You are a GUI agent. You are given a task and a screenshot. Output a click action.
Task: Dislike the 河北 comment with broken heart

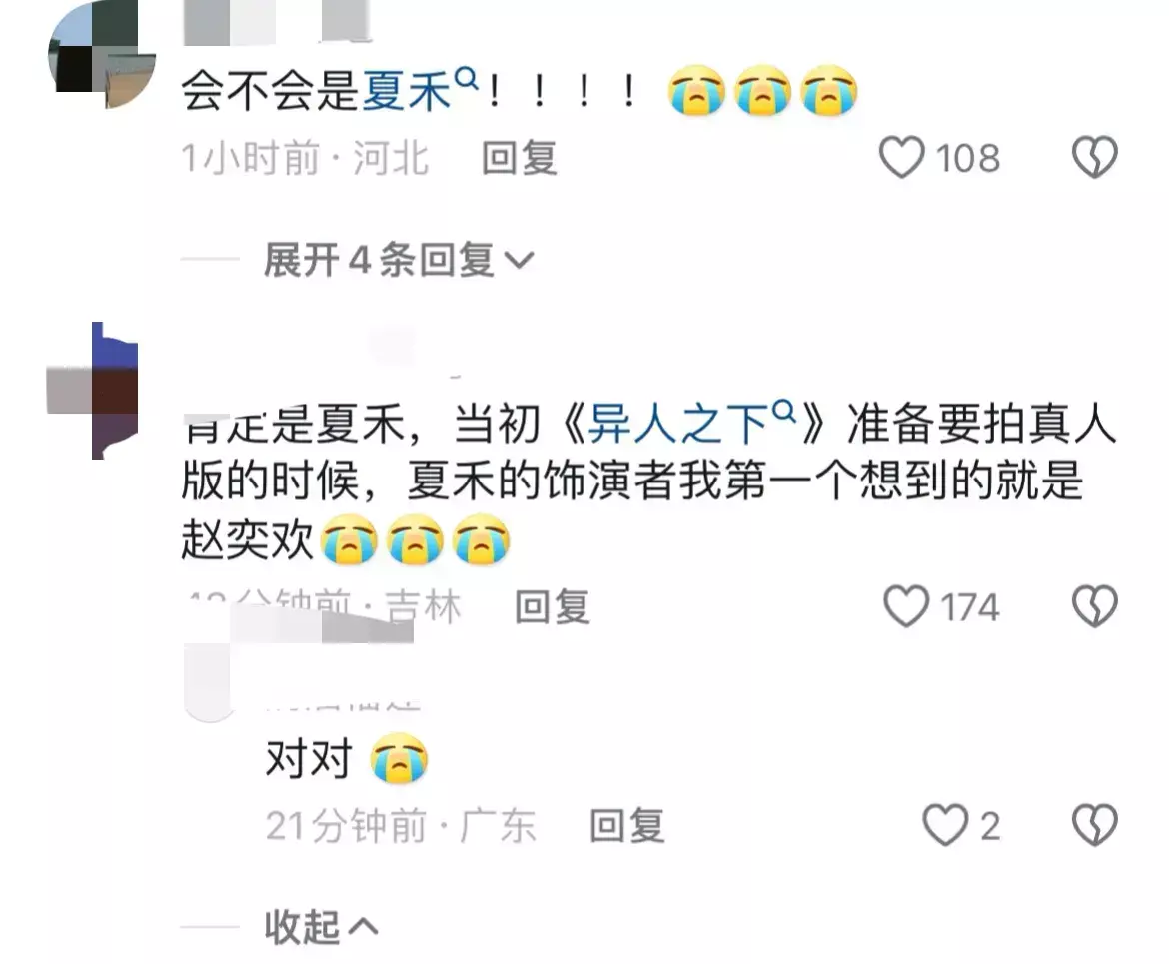pos(1094,157)
